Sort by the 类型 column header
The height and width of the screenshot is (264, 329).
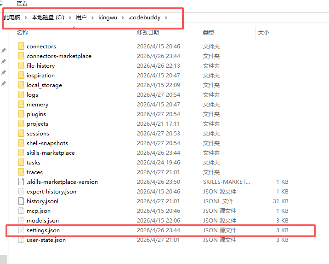point(209,32)
